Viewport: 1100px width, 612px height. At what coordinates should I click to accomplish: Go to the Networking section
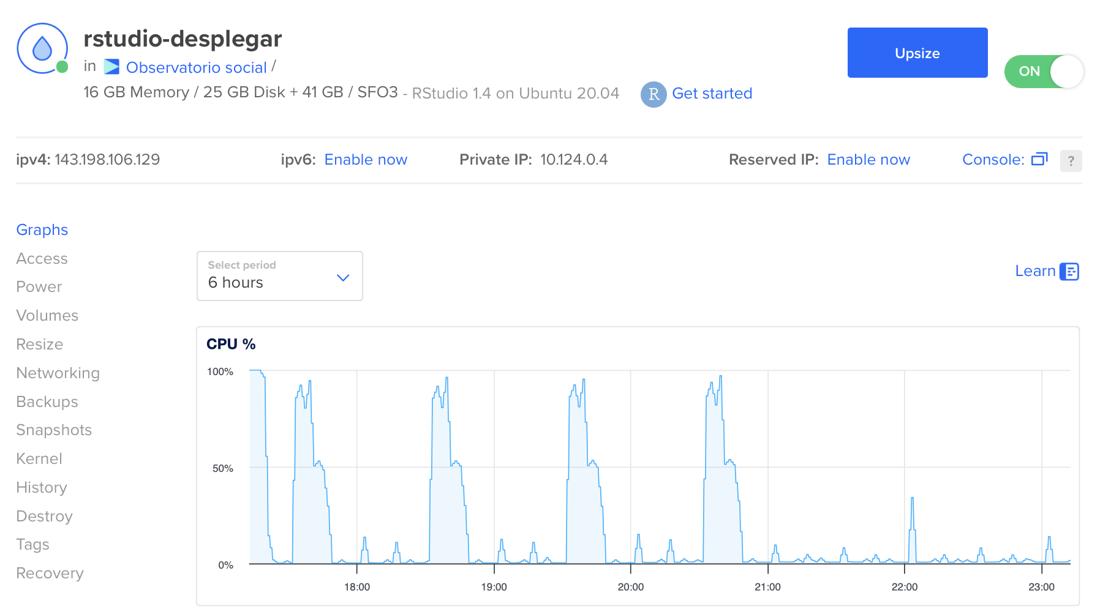click(58, 373)
